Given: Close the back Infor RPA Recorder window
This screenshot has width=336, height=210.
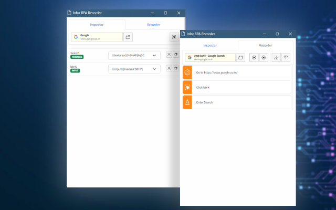Looking at the screenshot, I should 178,13.
